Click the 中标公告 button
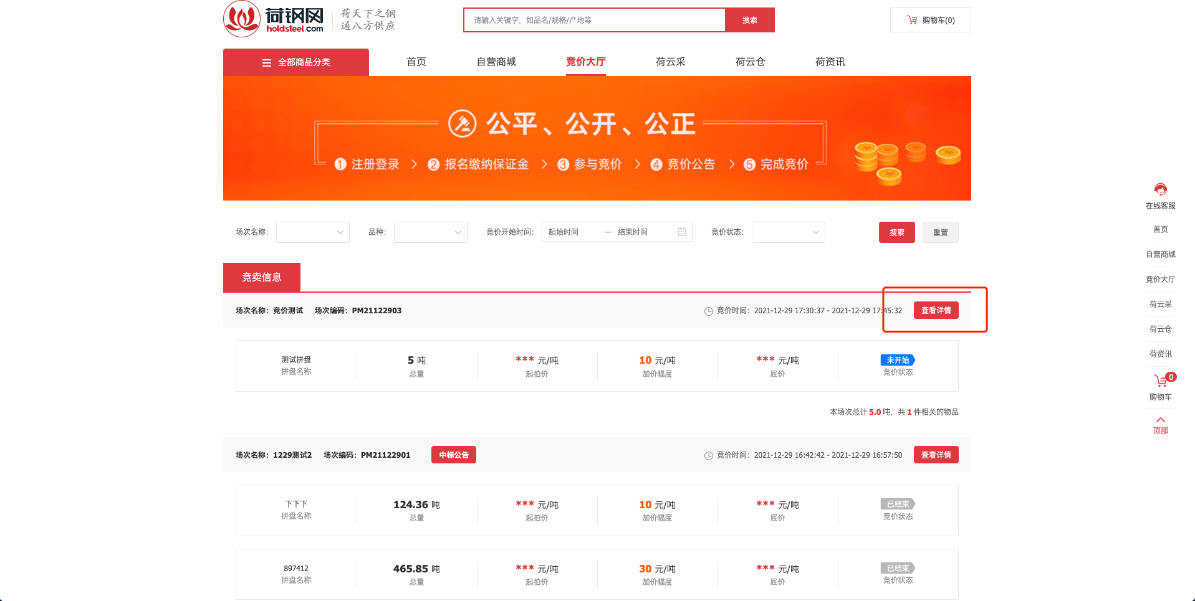The image size is (1195, 601). coord(453,455)
